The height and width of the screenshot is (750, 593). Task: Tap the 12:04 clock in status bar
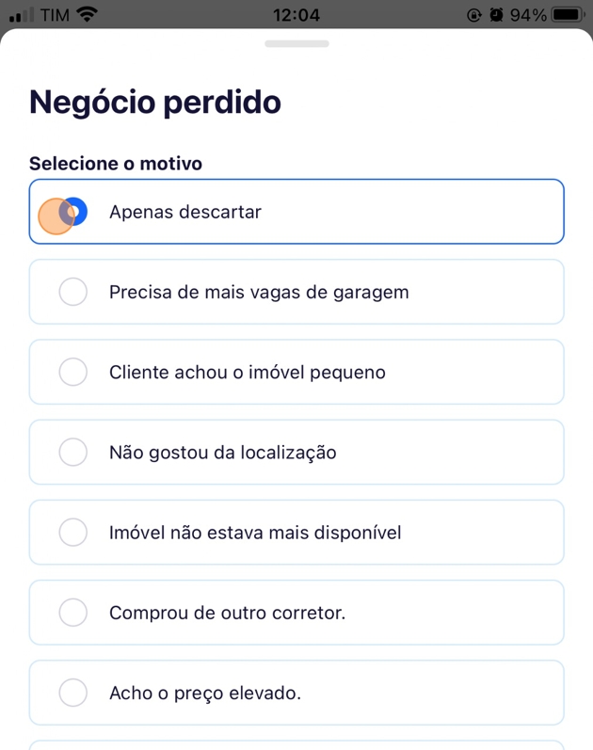(x=296, y=15)
